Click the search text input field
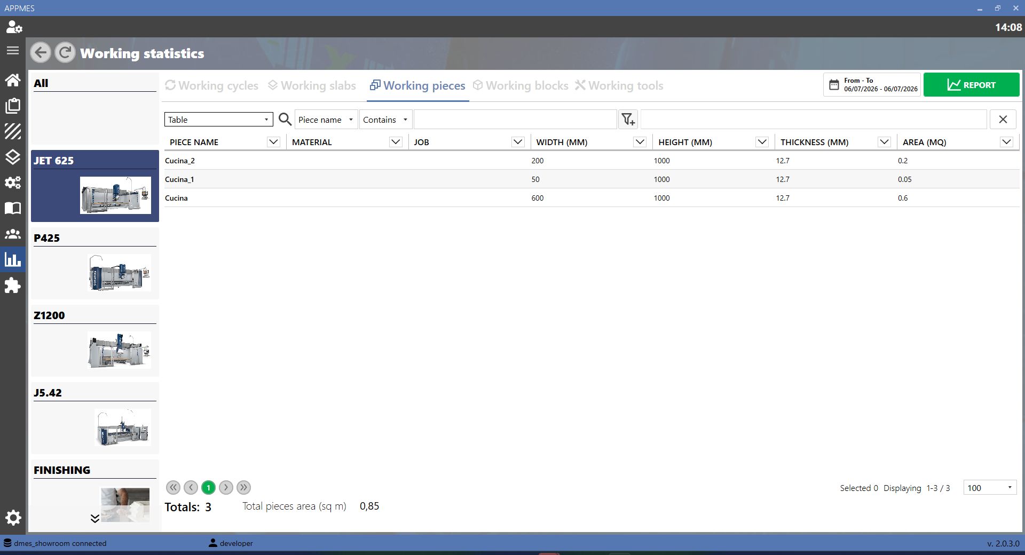Screen dimensions: 1025x555 click(515, 120)
